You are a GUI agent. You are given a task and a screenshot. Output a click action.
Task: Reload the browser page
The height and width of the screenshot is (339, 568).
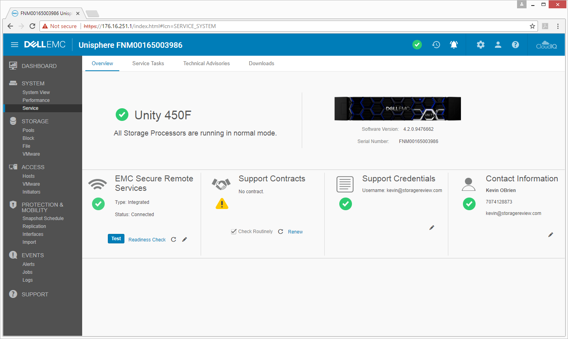pos(32,26)
